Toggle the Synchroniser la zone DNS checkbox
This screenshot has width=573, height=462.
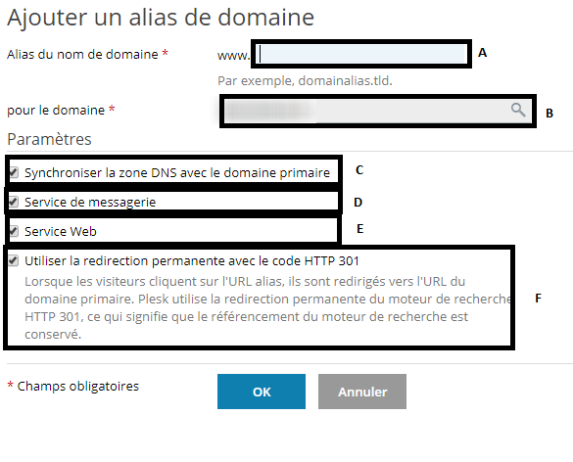(14, 172)
